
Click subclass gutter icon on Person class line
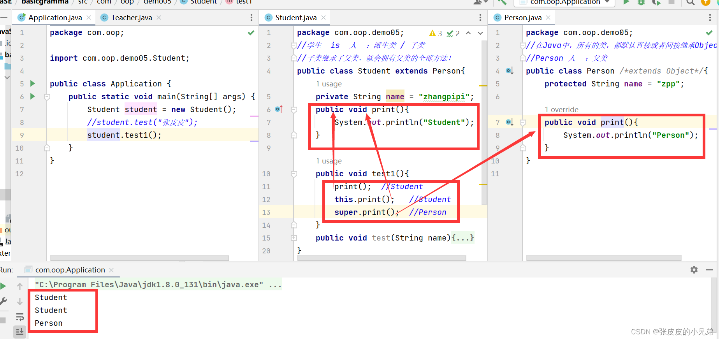(x=510, y=71)
